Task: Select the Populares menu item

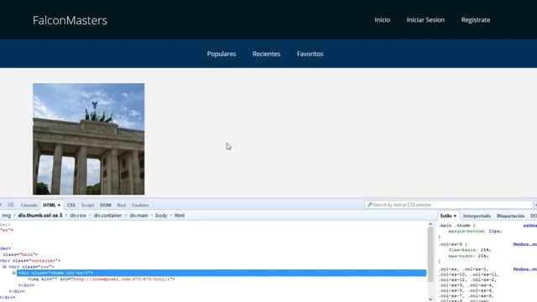Action: click(x=222, y=54)
